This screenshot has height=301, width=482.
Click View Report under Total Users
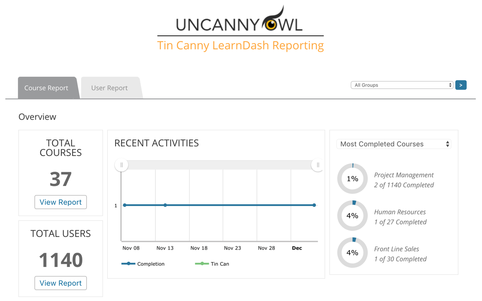[61, 283]
